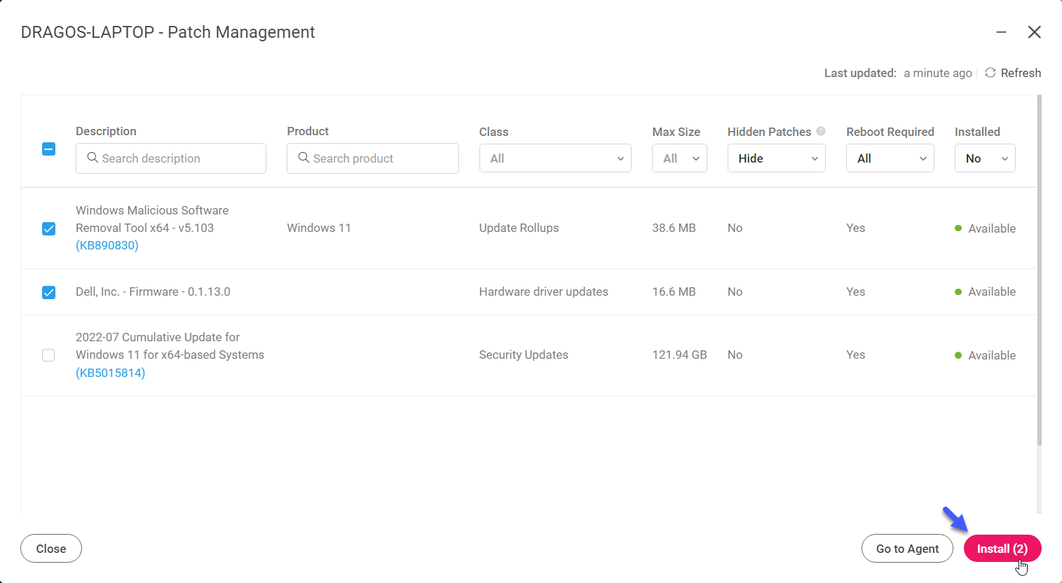Open the Reboot Required filter dropdown
This screenshot has width=1062, height=583.
pos(890,158)
